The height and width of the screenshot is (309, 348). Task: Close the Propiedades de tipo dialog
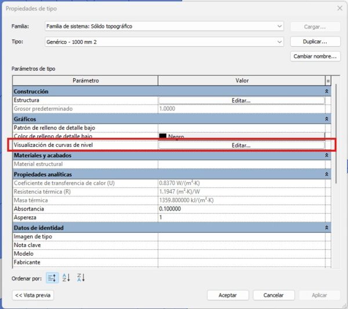(x=339, y=8)
